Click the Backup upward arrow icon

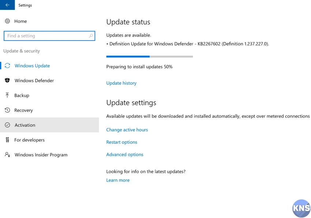pos(7,95)
